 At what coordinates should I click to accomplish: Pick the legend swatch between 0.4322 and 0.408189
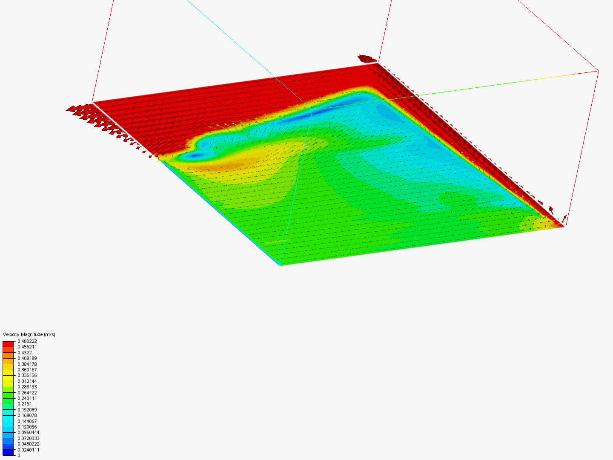point(8,356)
